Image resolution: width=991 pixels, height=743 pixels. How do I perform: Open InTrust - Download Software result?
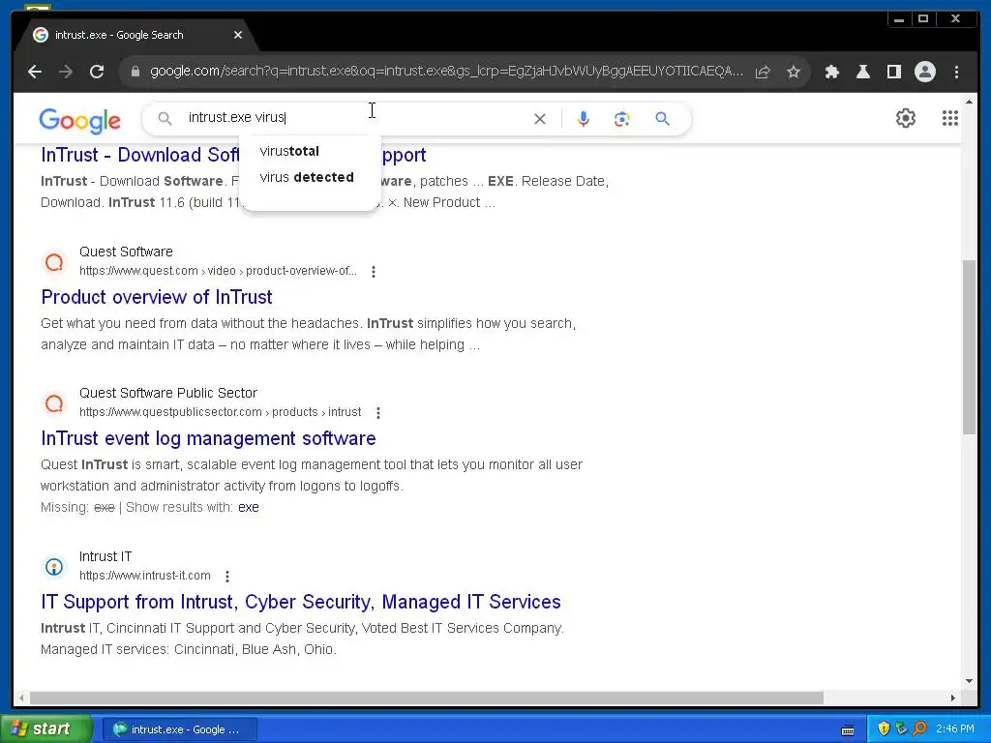[x=140, y=155]
